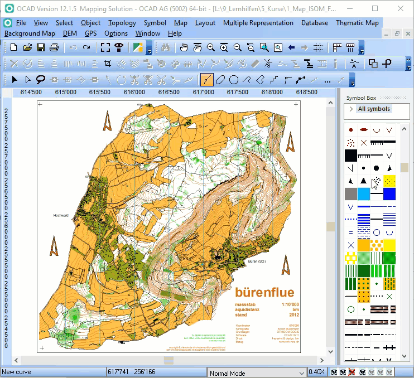The height and width of the screenshot is (378, 414).
Task: Select the gray area symbol swatch
Action: (x=351, y=194)
